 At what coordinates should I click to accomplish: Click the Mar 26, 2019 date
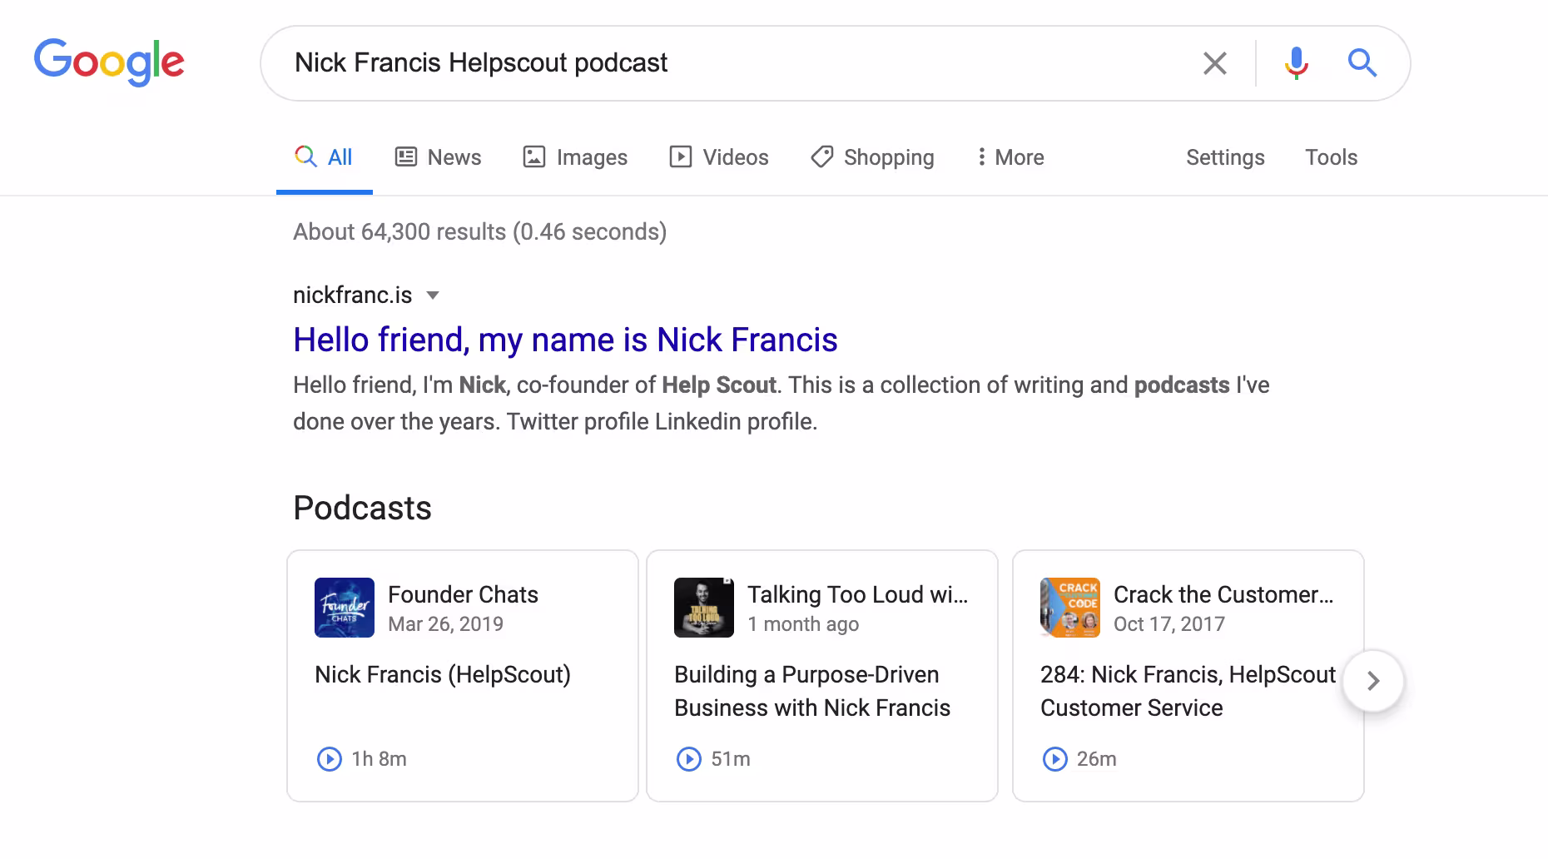click(445, 624)
